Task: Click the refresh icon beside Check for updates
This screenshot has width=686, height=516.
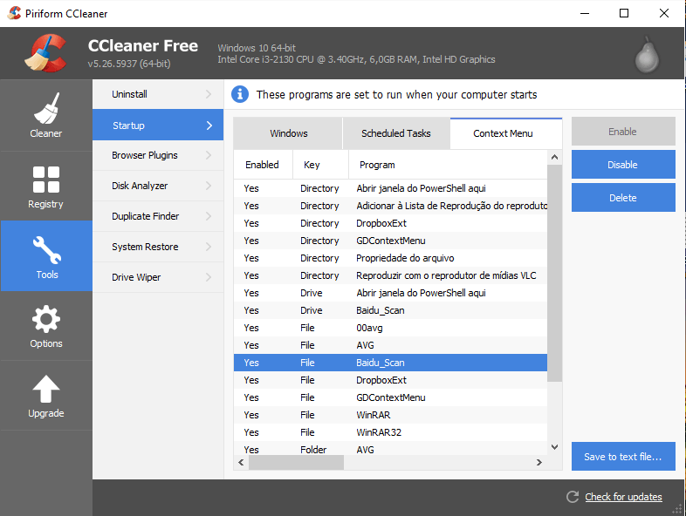Action: pyautogui.click(x=573, y=497)
